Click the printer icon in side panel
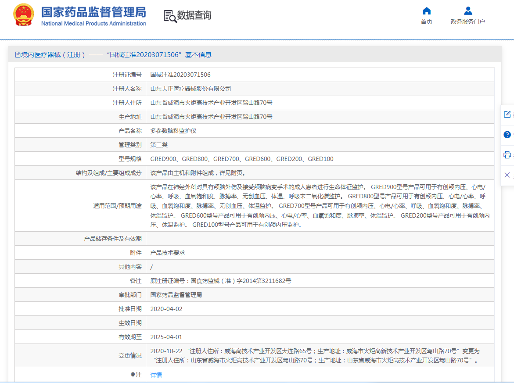 507,154
